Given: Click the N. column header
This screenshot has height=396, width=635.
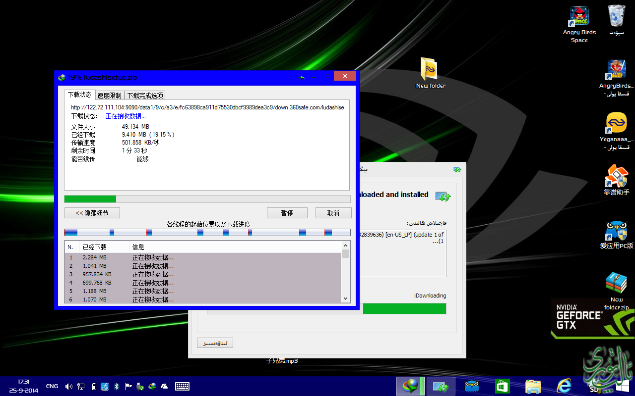Looking at the screenshot, I should [x=72, y=247].
